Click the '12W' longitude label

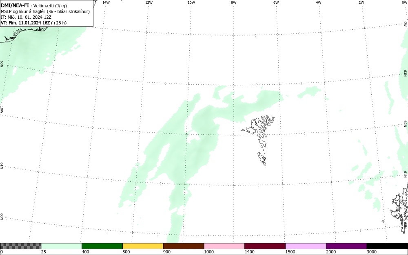[149, 2]
